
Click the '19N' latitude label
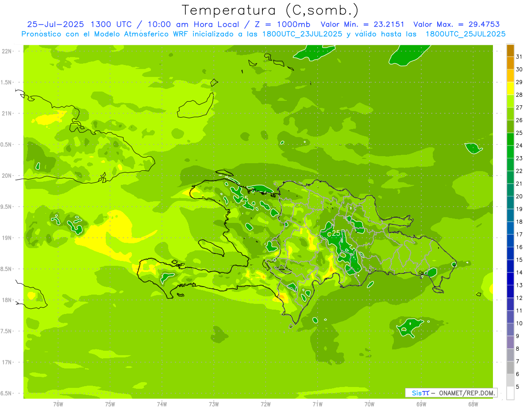[7, 238]
